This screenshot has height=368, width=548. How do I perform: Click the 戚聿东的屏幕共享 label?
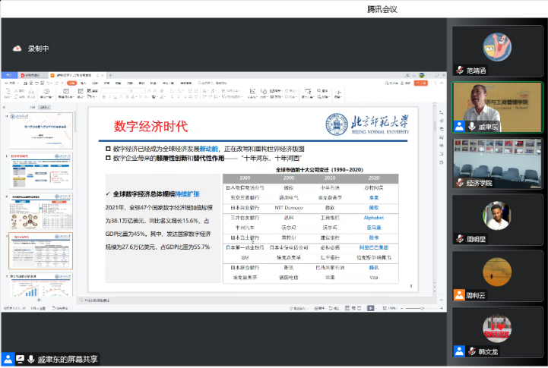(x=69, y=359)
